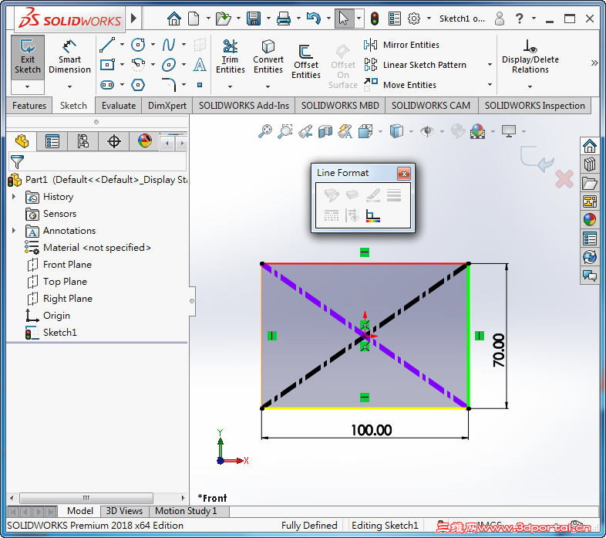The width and height of the screenshot is (606, 538).
Task: Open the View Orientation icon
Action: 365,131
